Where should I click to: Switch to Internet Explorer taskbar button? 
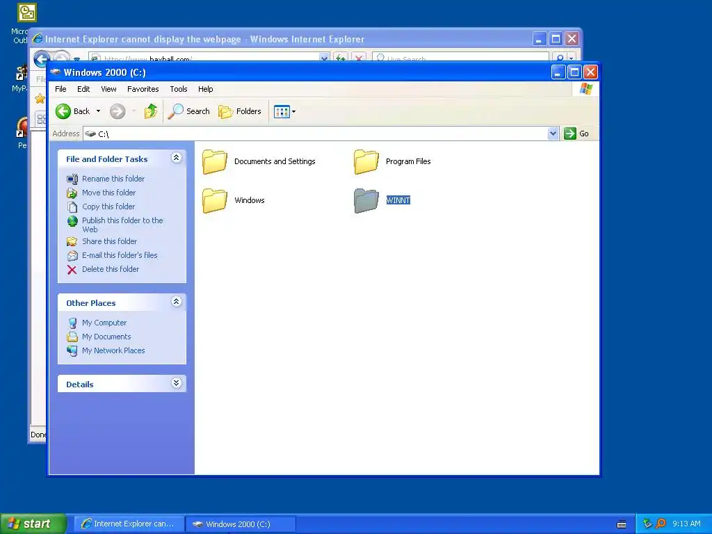(x=129, y=524)
